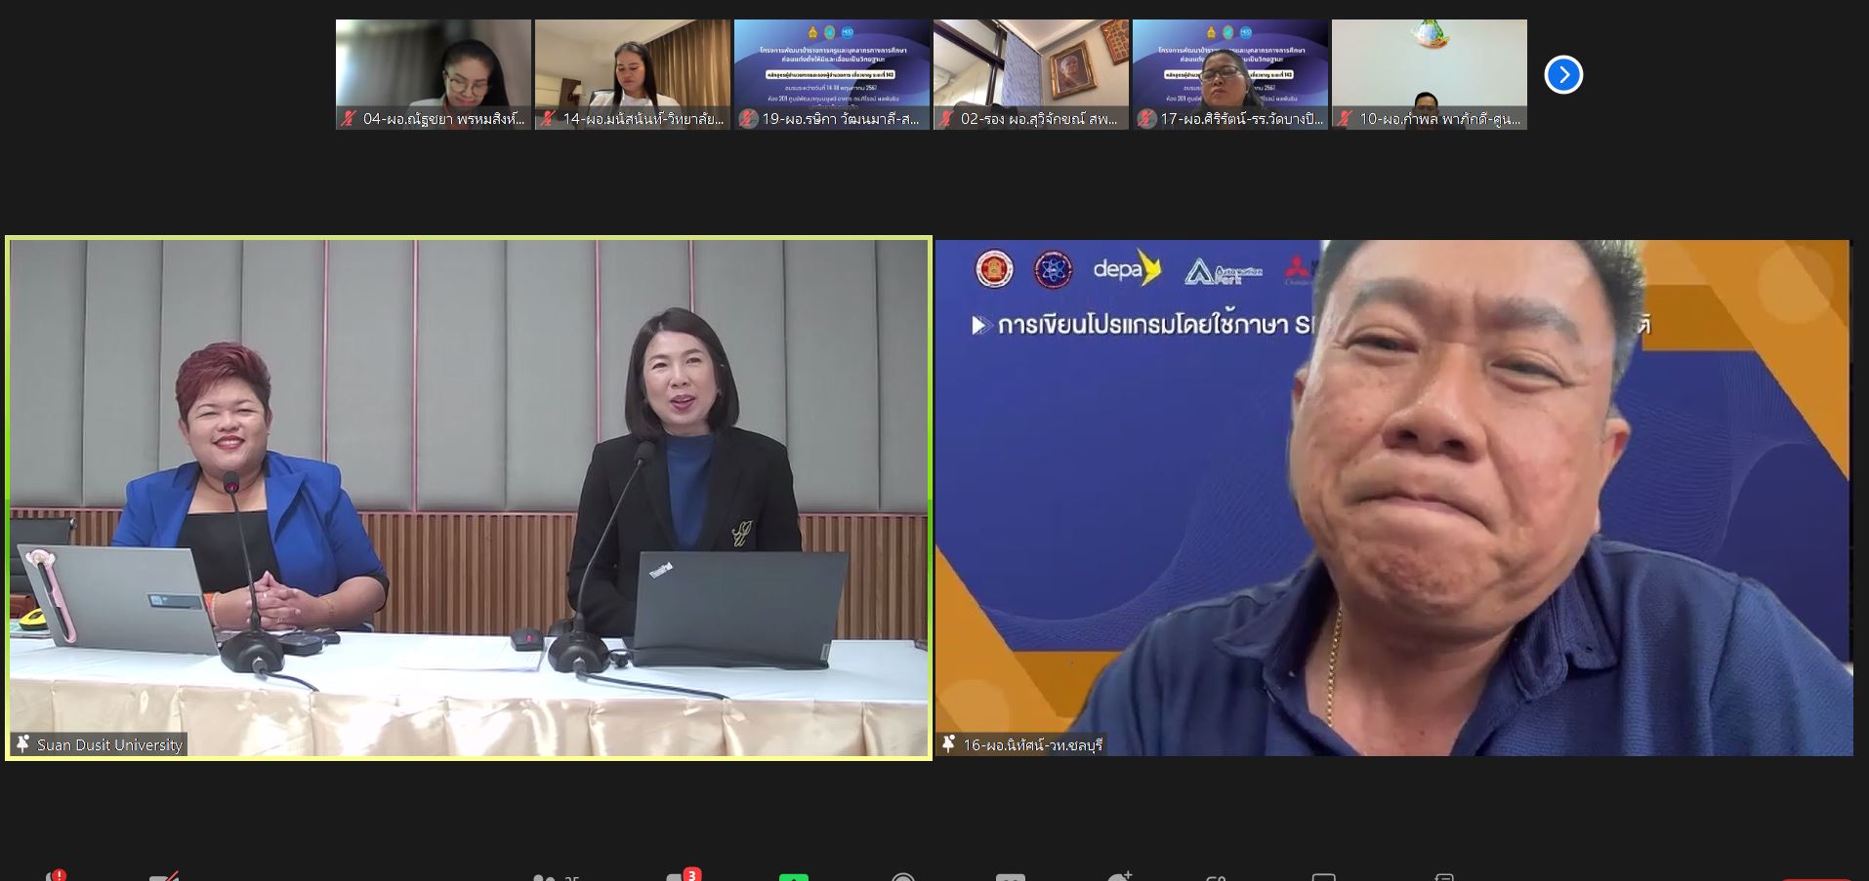Click the next page arrow in the gallery strip
1869x881 pixels.
(x=1563, y=75)
